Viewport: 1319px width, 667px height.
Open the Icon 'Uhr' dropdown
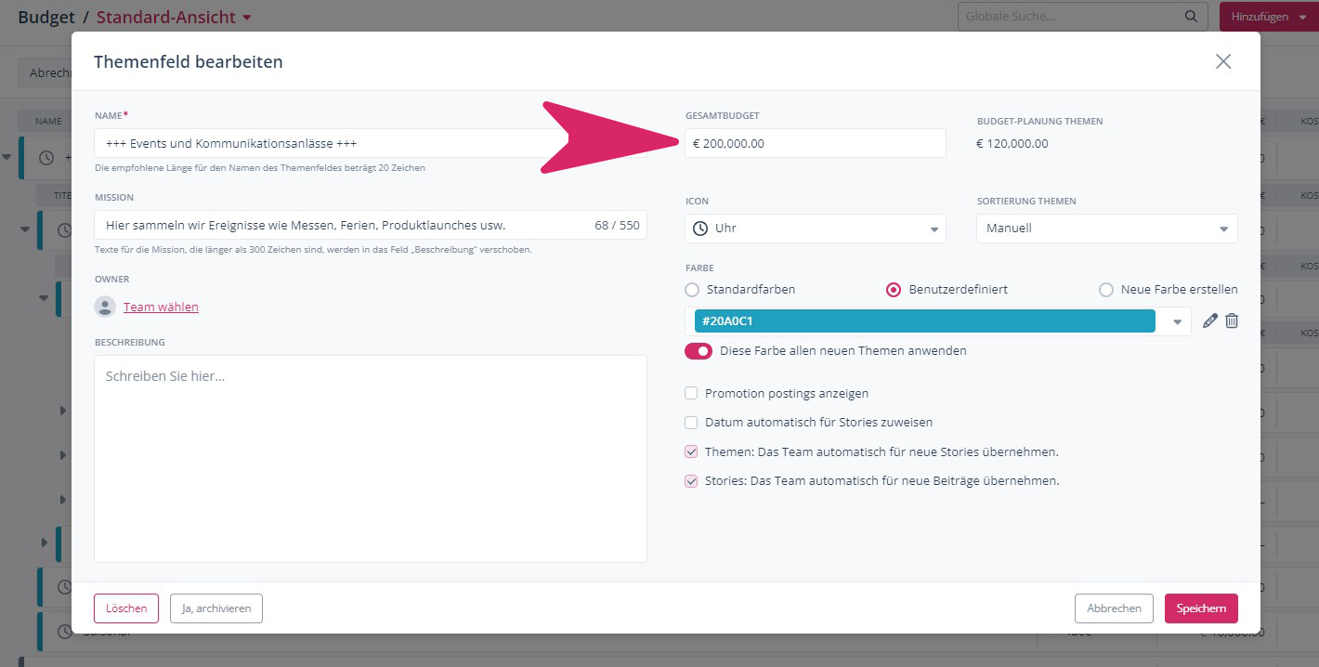coord(934,229)
